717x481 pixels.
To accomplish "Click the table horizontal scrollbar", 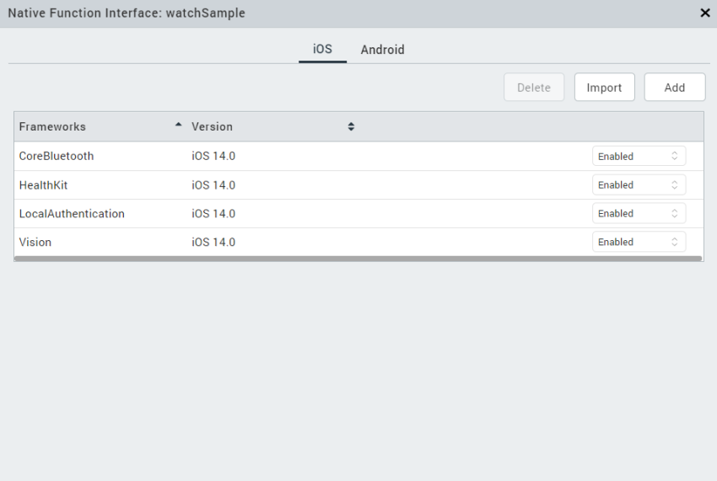I will pyautogui.click(x=358, y=259).
